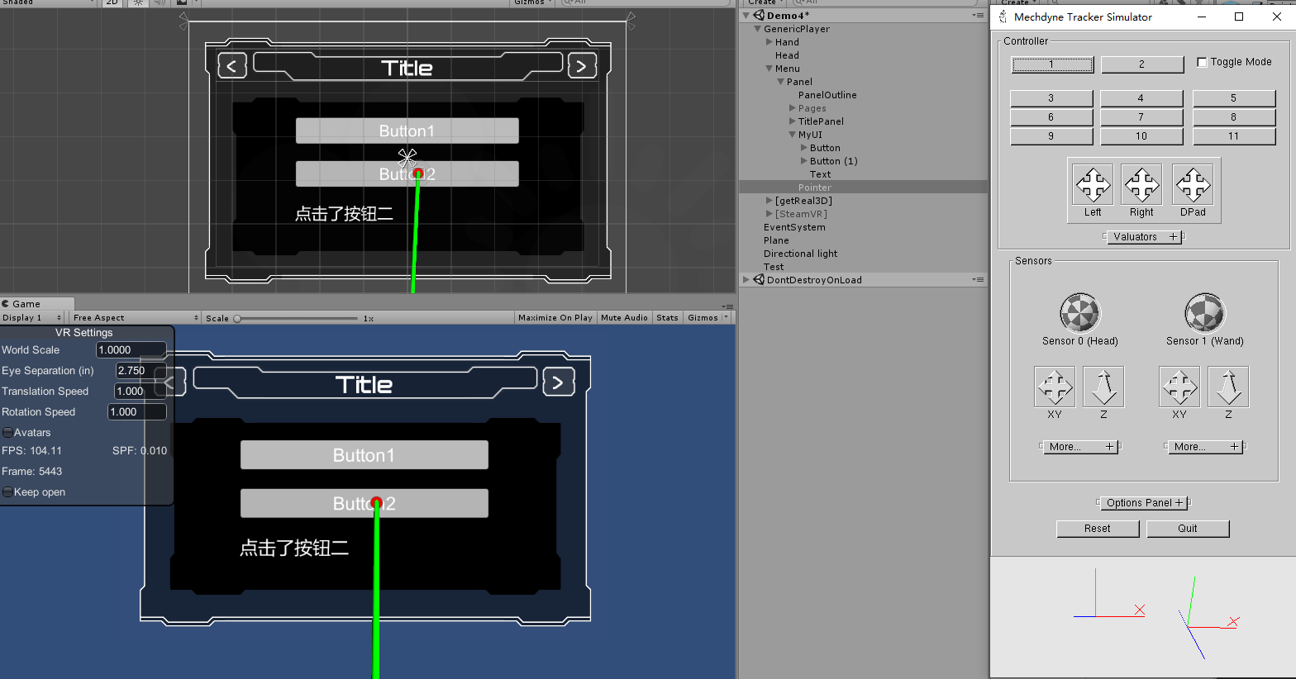
Task: Click Button2 in the Game view
Action: click(364, 504)
